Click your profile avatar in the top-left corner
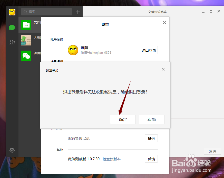The image size is (224, 178). 12,12
